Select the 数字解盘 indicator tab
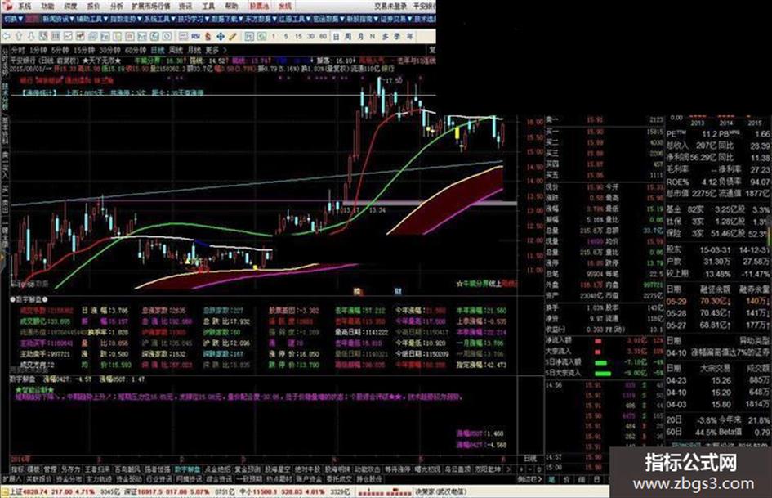772x498 pixels. click(x=188, y=469)
